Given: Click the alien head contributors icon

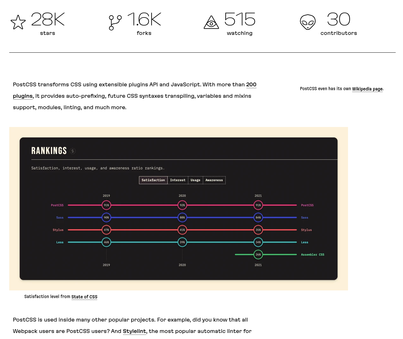Looking at the screenshot, I should 308,22.
